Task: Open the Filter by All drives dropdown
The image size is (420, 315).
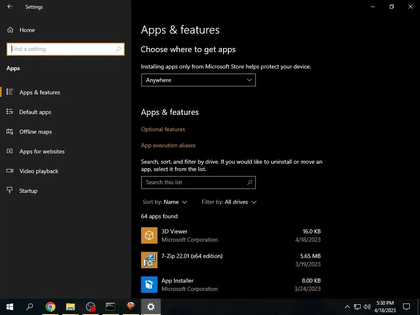Action: (229, 202)
